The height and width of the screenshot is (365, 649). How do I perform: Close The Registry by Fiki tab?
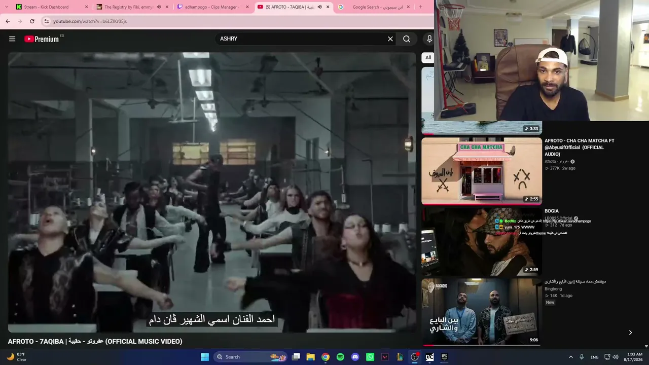click(x=167, y=7)
